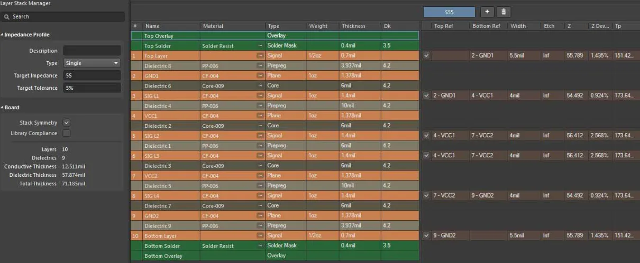
Task: Select the Top Overlay layer row
Action: click(x=275, y=35)
